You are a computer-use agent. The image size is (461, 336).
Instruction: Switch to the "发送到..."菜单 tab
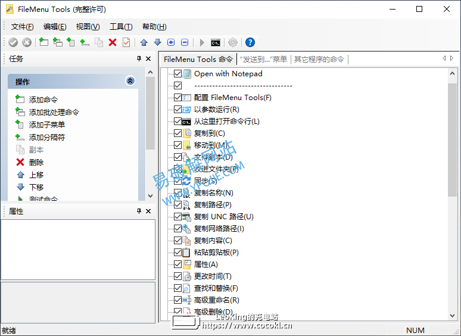(263, 60)
